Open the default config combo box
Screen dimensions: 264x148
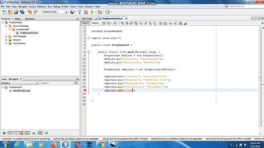pos(54,12)
